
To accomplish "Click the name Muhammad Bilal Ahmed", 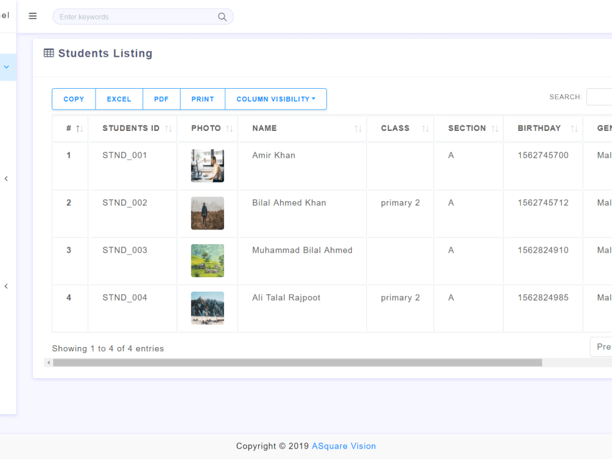I will 302,250.
